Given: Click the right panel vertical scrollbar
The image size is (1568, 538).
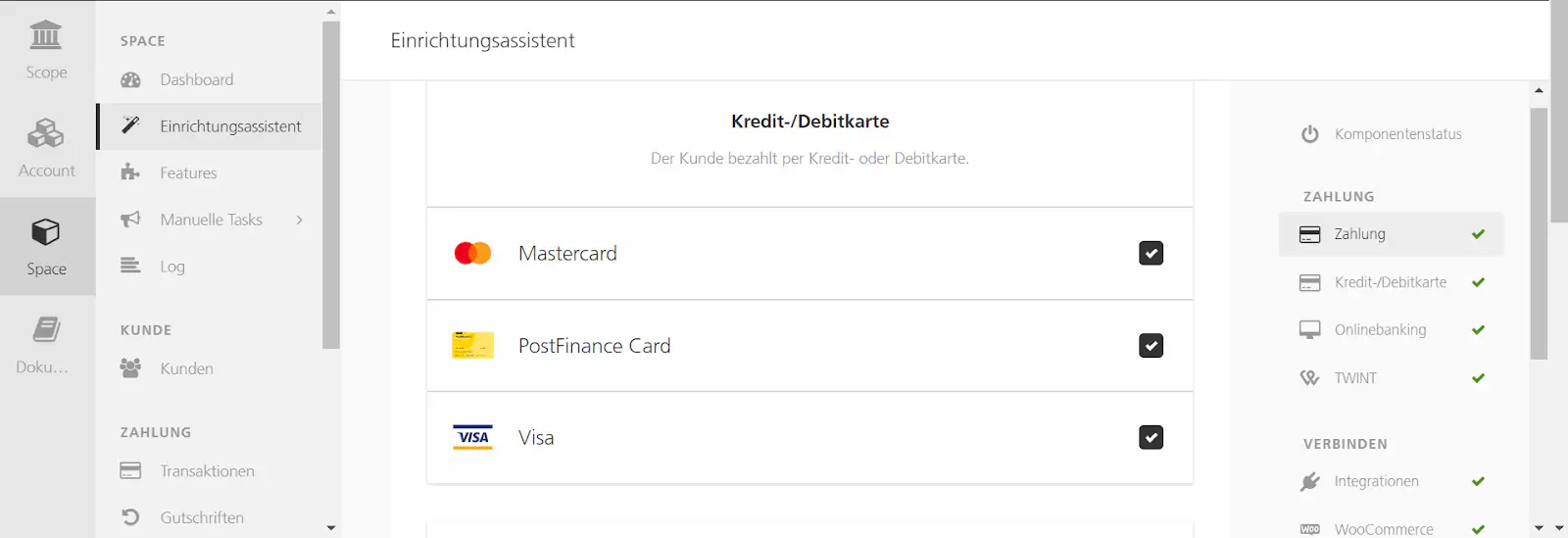Looking at the screenshot, I should coord(1539,233).
